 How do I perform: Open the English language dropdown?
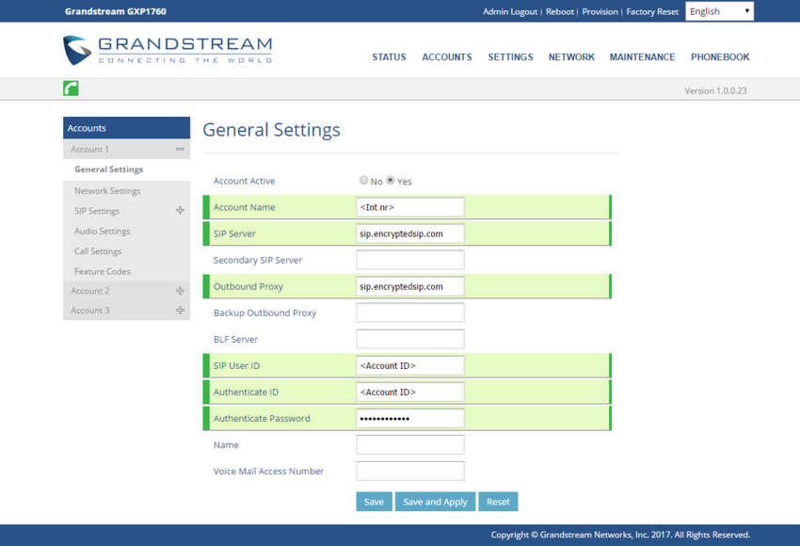pos(719,11)
